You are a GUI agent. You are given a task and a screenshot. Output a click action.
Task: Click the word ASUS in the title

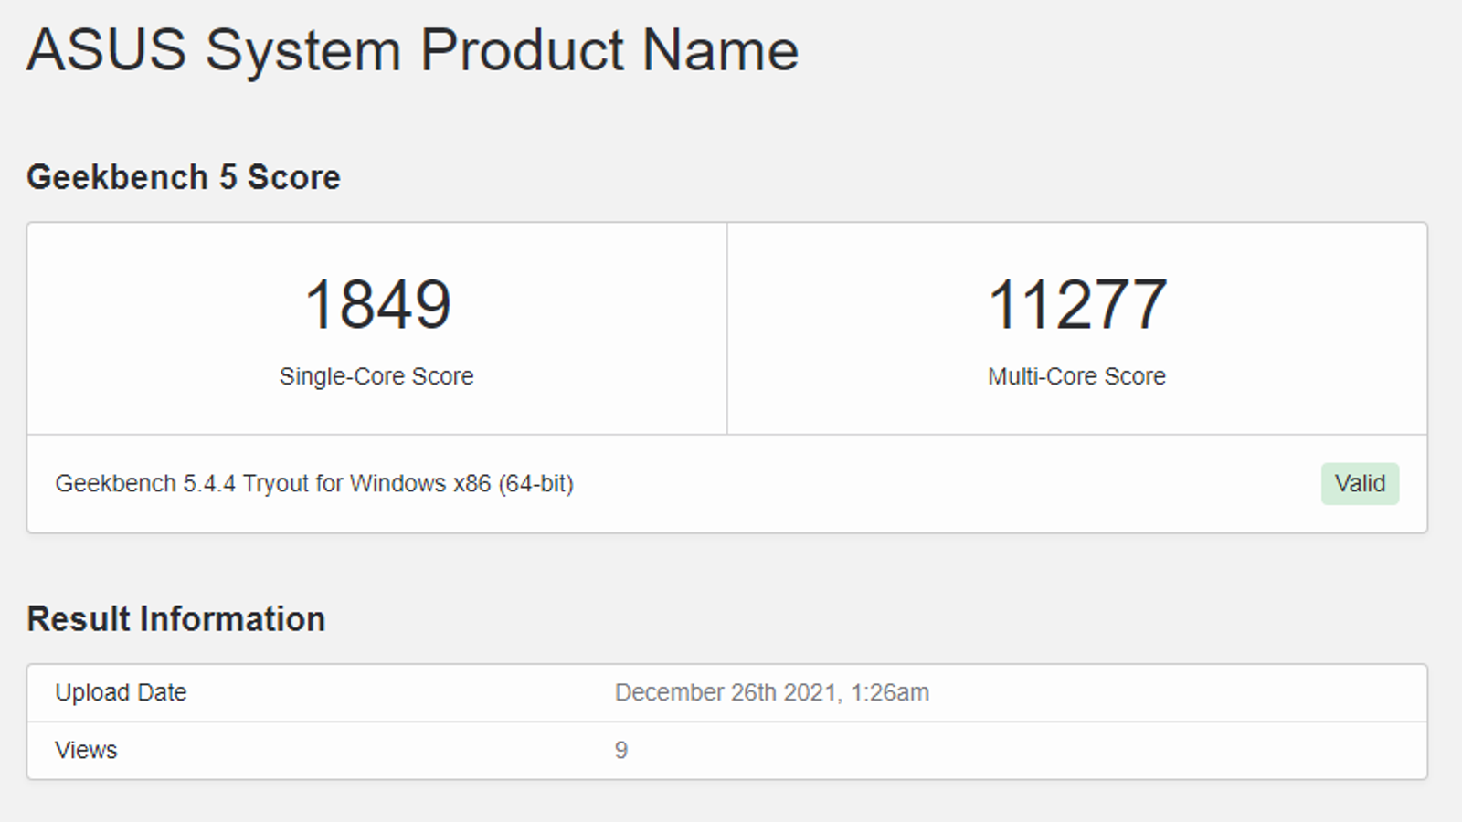[x=107, y=49]
